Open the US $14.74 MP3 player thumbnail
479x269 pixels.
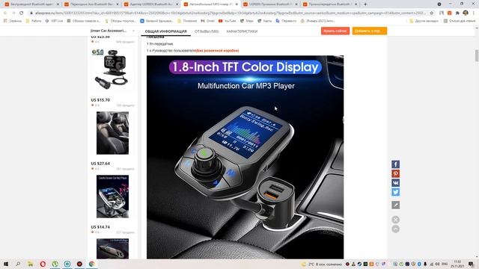[x=112, y=197]
